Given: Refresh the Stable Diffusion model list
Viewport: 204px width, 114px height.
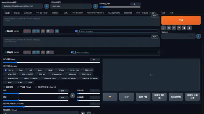Looking at the screenshot, I should tap(47, 6).
